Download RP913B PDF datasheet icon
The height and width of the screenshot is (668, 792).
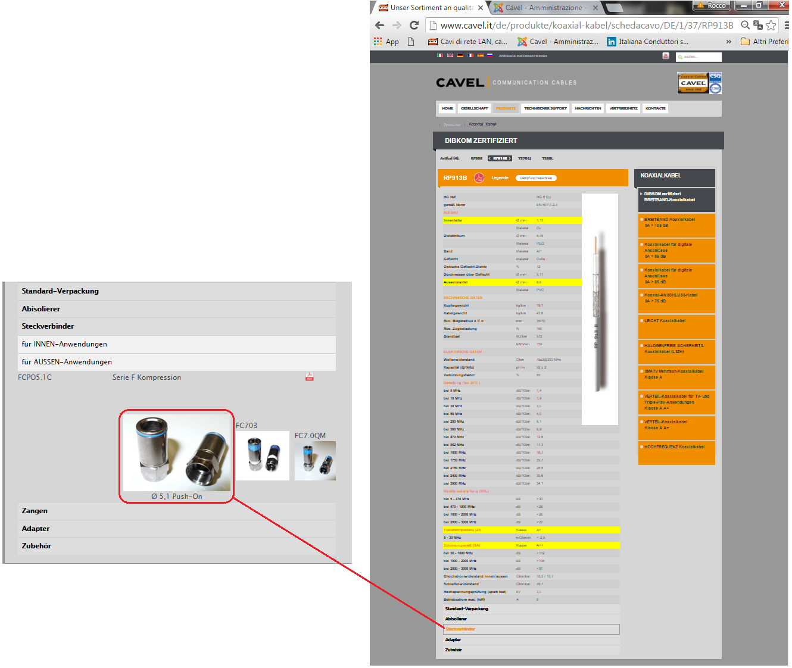click(479, 177)
